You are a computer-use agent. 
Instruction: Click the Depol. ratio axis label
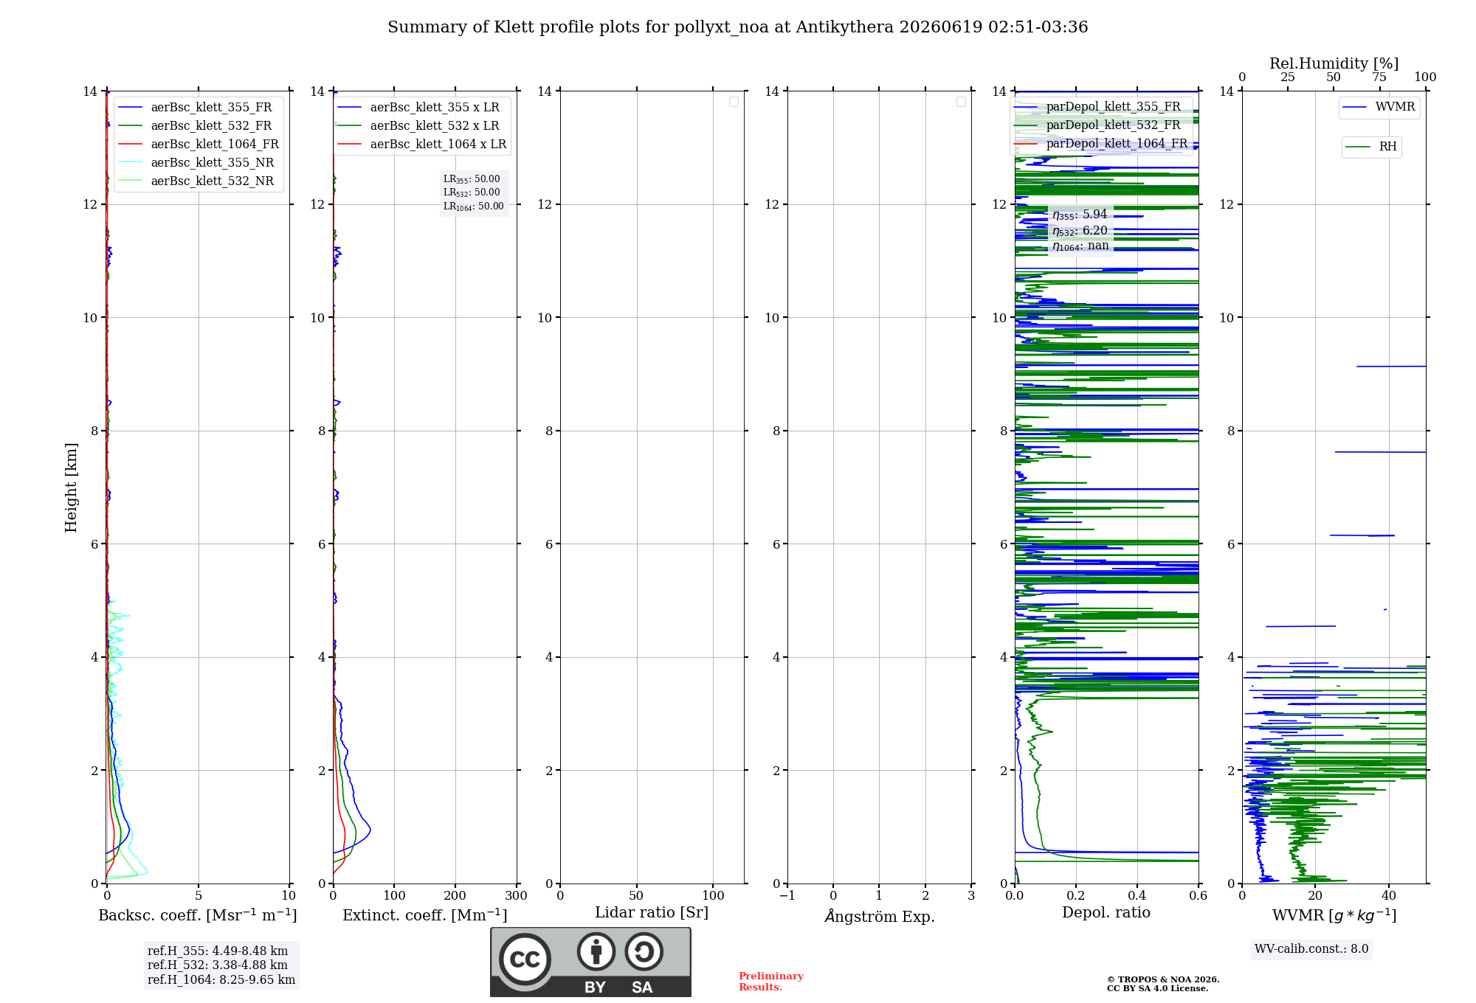[x=1106, y=913]
